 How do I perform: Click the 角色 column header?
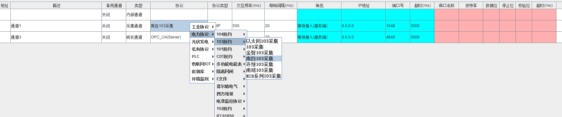tap(319, 5)
